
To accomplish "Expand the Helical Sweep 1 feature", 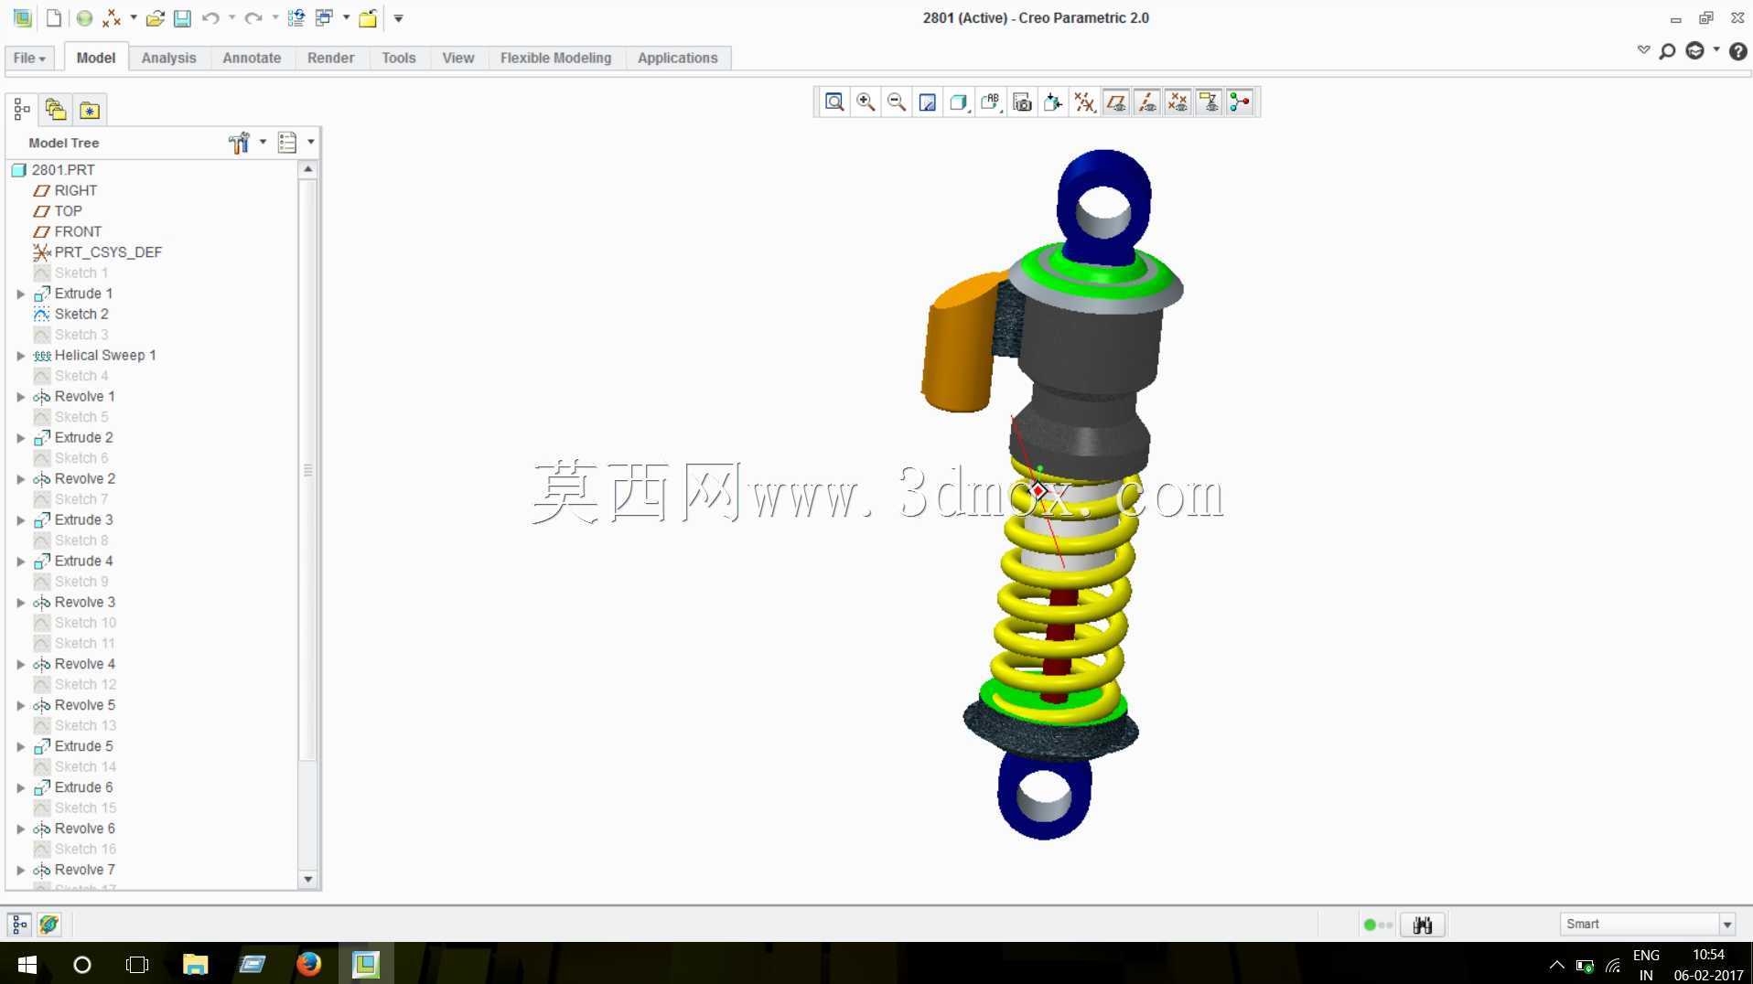I will 20,356.
